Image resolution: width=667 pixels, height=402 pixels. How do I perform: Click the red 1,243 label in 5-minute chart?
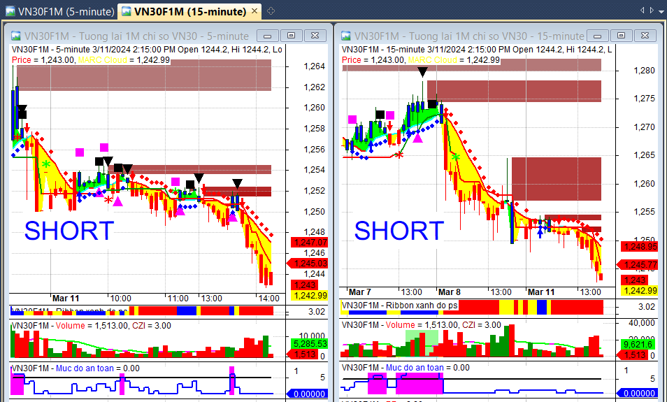point(304,285)
